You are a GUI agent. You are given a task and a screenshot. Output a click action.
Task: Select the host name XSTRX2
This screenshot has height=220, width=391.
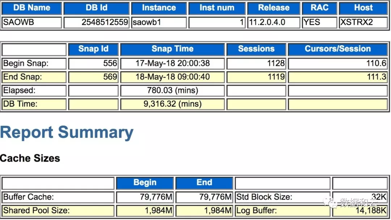356,22
